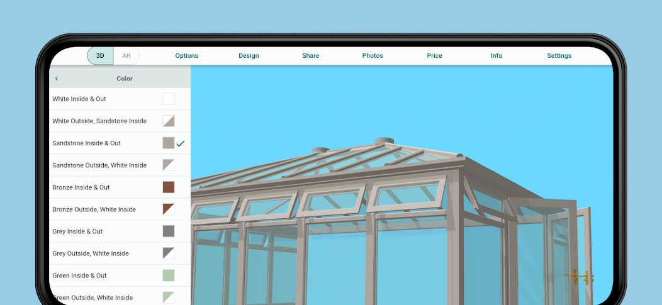Choose White Outside, Sandstone Inside swatch
This screenshot has width=662, height=305.
[168, 121]
